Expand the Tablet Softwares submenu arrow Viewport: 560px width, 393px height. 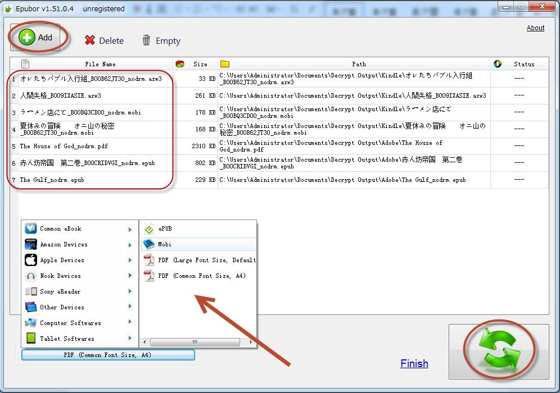(x=130, y=337)
